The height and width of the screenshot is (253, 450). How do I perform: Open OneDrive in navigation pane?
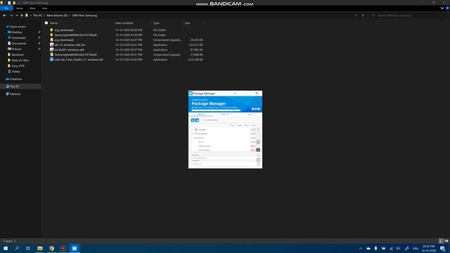click(x=15, y=79)
